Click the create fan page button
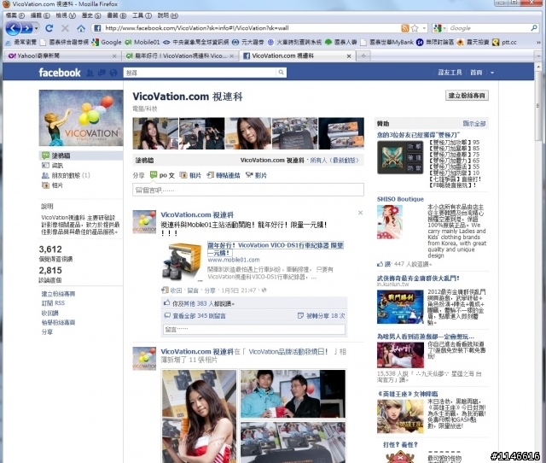Screen dimensions: 546x463 pos(467,95)
